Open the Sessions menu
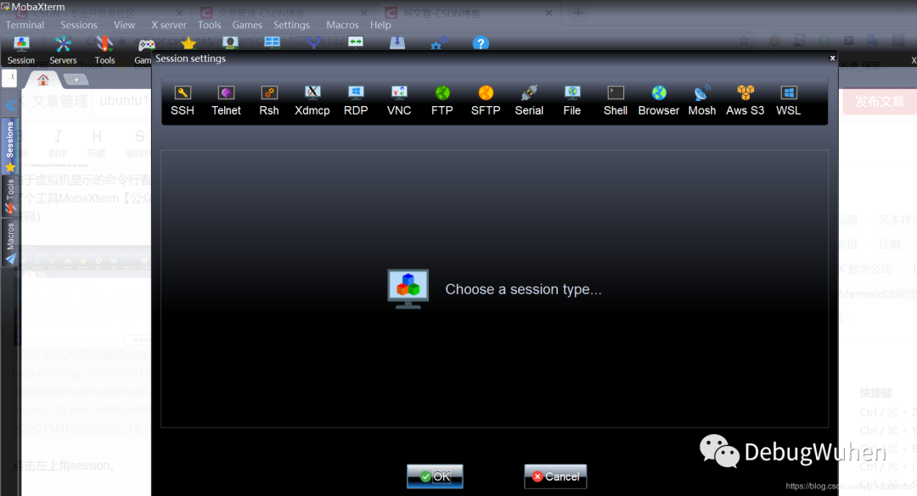The width and height of the screenshot is (917, 496). pos(79,25)
